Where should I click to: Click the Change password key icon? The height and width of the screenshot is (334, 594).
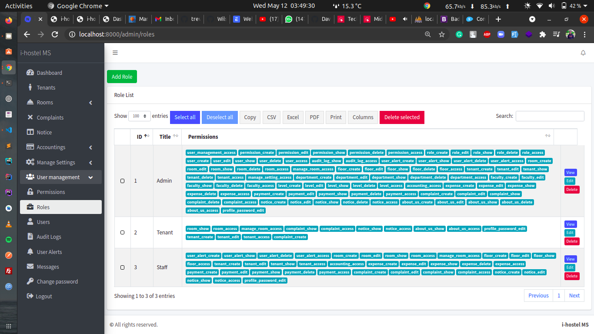click(x=30, y=281)
